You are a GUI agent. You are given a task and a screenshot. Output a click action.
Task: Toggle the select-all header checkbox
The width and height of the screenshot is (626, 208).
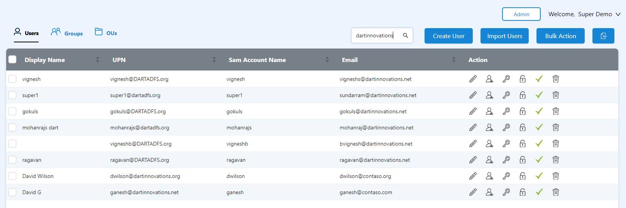click(12, 59)
